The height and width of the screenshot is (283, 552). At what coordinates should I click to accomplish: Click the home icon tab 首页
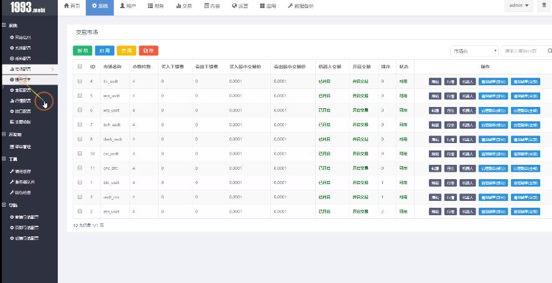click(71, 6)
